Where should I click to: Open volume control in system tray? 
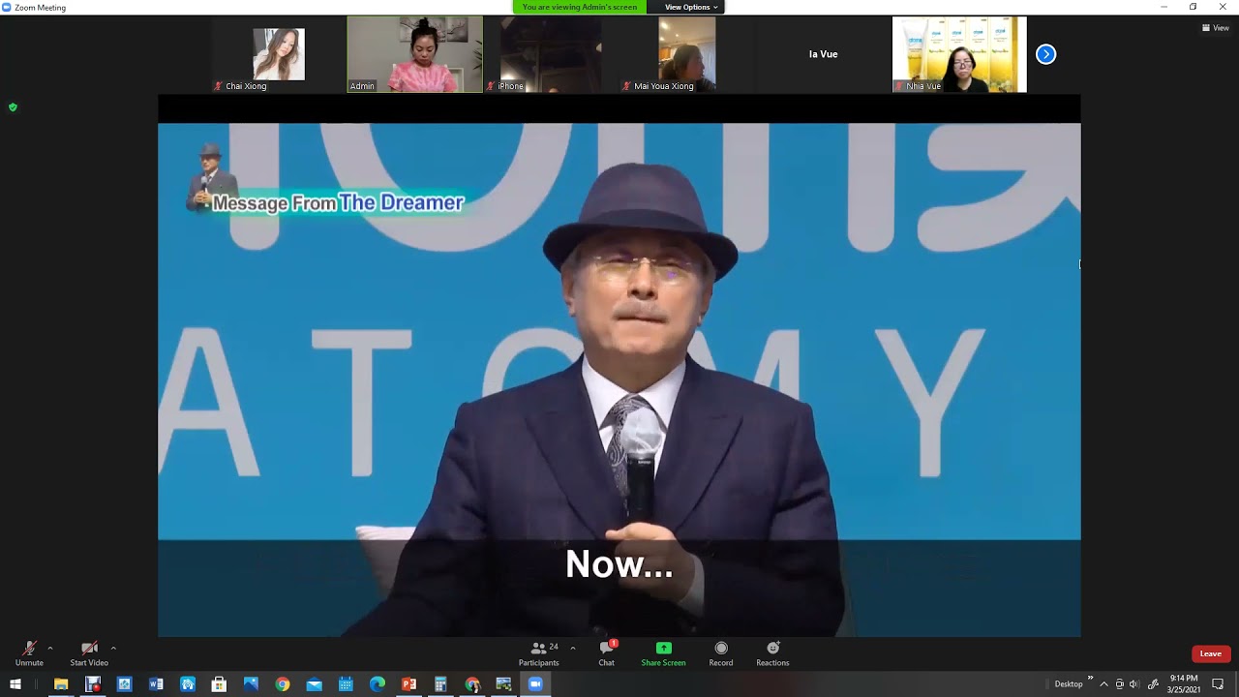click(x=1134, y=684)
